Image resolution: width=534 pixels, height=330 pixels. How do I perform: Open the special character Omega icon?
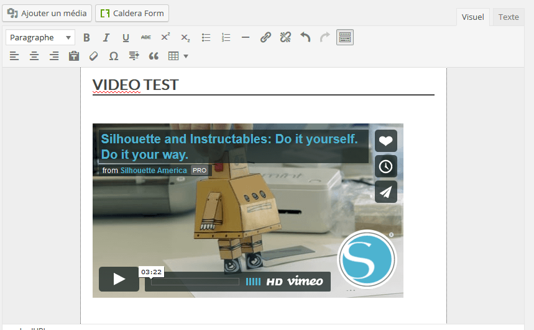click(114, 56)
